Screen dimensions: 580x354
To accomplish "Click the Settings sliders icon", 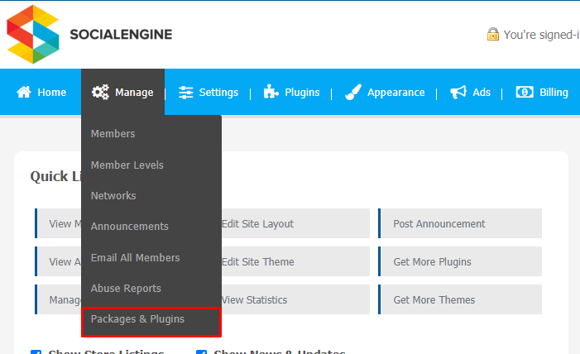I will coord(185,92).
